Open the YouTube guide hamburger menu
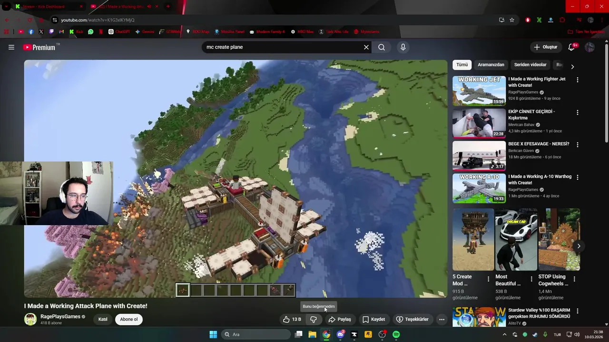 coord(11,47)
